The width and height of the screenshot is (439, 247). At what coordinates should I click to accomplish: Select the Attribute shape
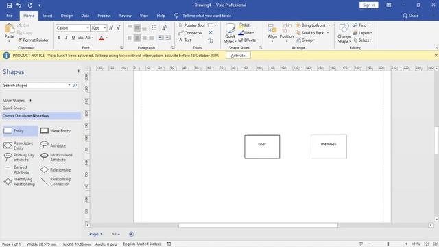[x=54, y=145]
